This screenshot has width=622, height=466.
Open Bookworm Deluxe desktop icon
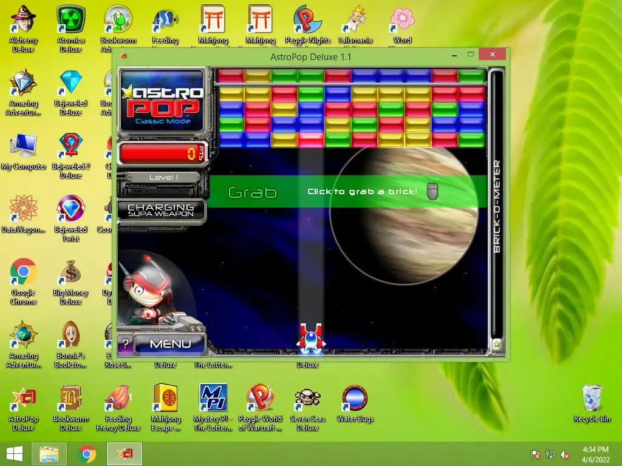click(70, 408)
